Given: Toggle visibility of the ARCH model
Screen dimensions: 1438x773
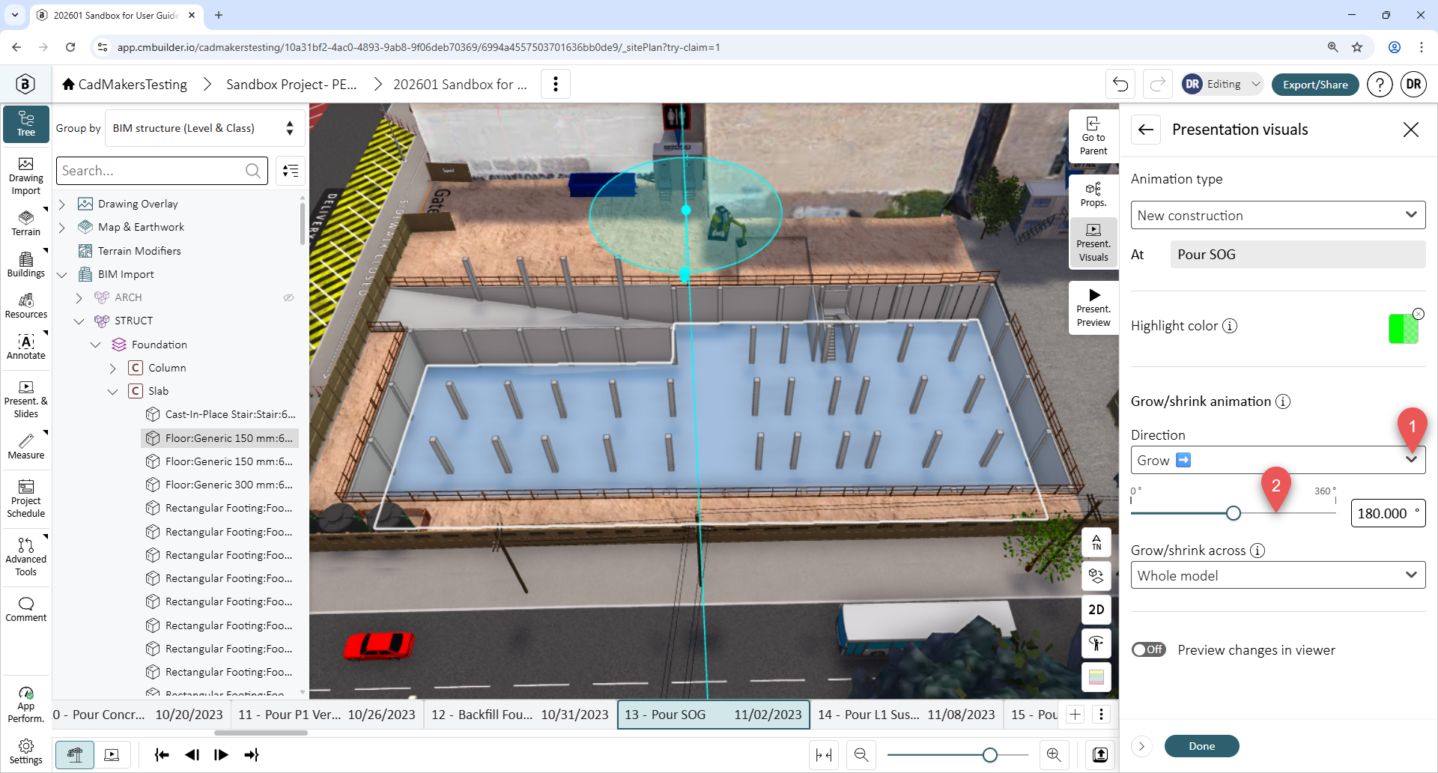Looking at the screenshot, I should (x=288, y=297).
